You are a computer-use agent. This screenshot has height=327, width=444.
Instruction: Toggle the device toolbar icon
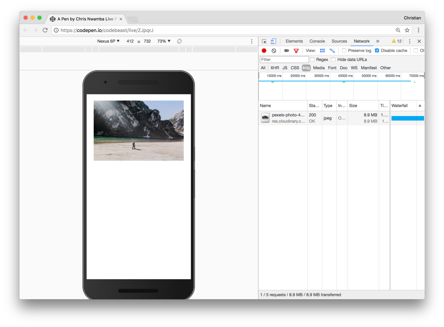click(273, 41)
